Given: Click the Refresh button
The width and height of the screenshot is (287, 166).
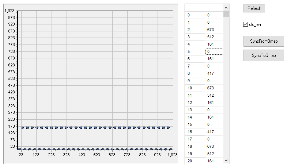Looking at the screenshot, I should tap(254, 8).
